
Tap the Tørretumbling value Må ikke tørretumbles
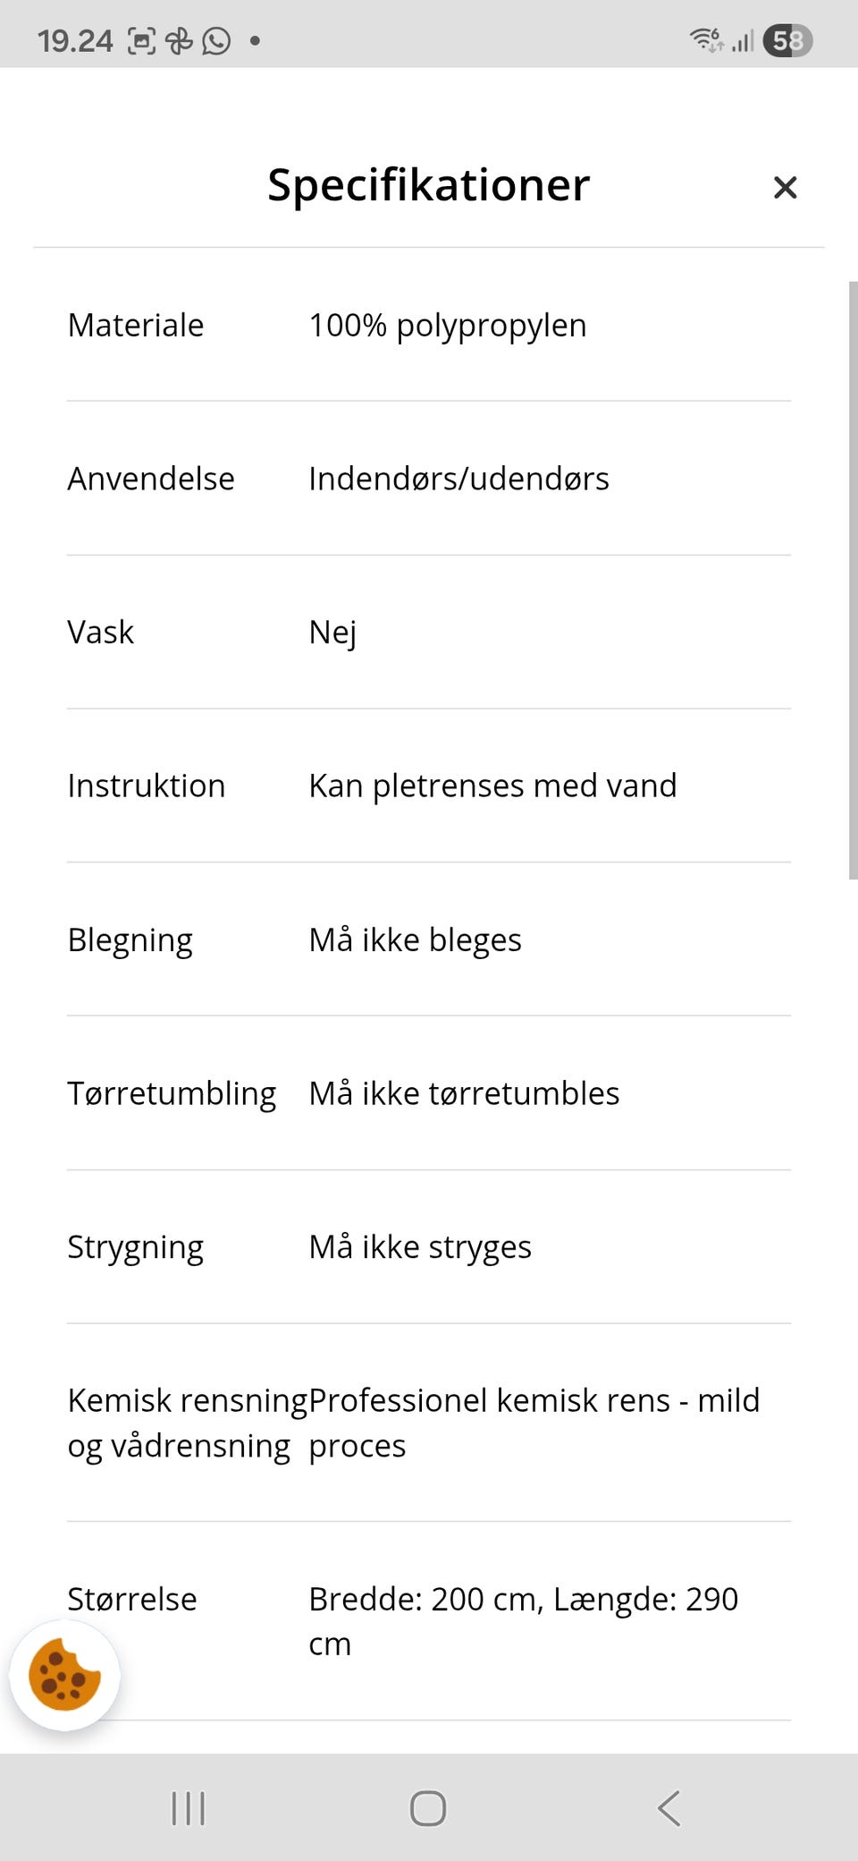[x=464, y=1094]
